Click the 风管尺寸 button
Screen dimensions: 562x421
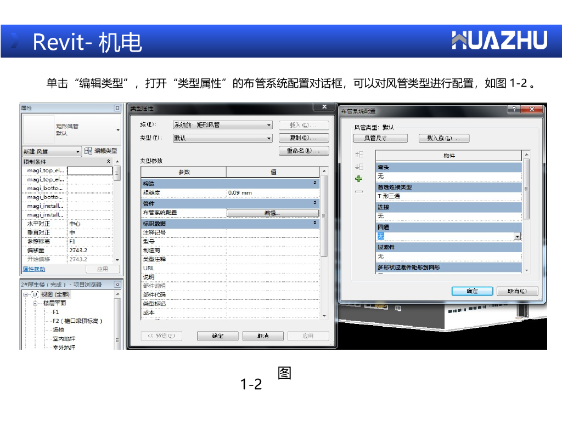tap(380, 138)
